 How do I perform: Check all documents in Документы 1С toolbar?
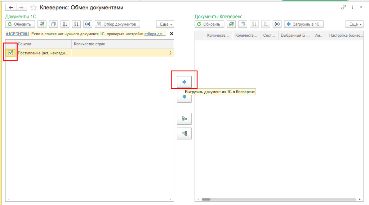pyautogui.click(x=42, y=24)
